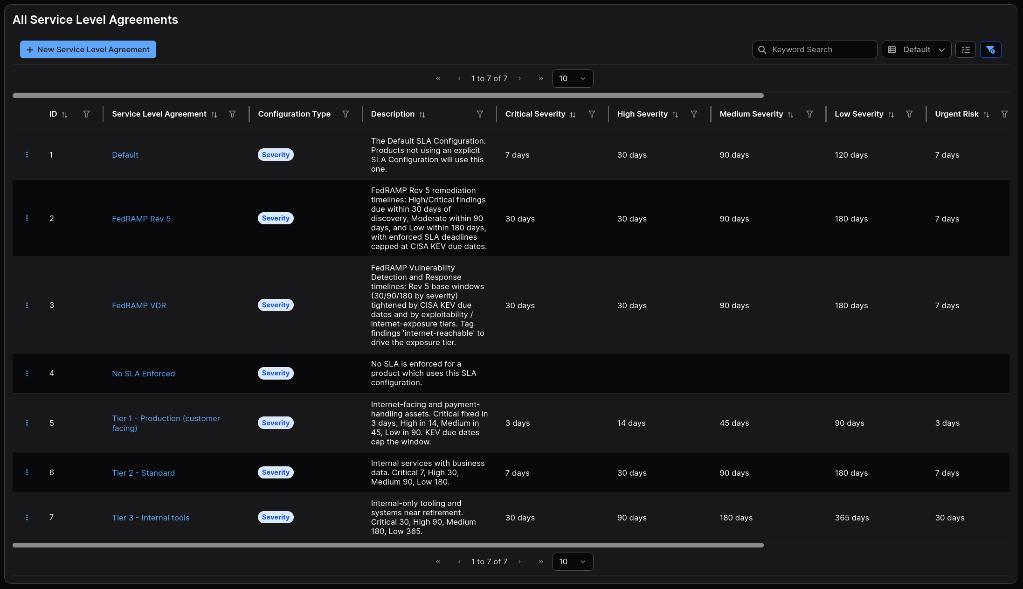
Task: Open row actions menu for Default SLA
Action: [27, 155]
